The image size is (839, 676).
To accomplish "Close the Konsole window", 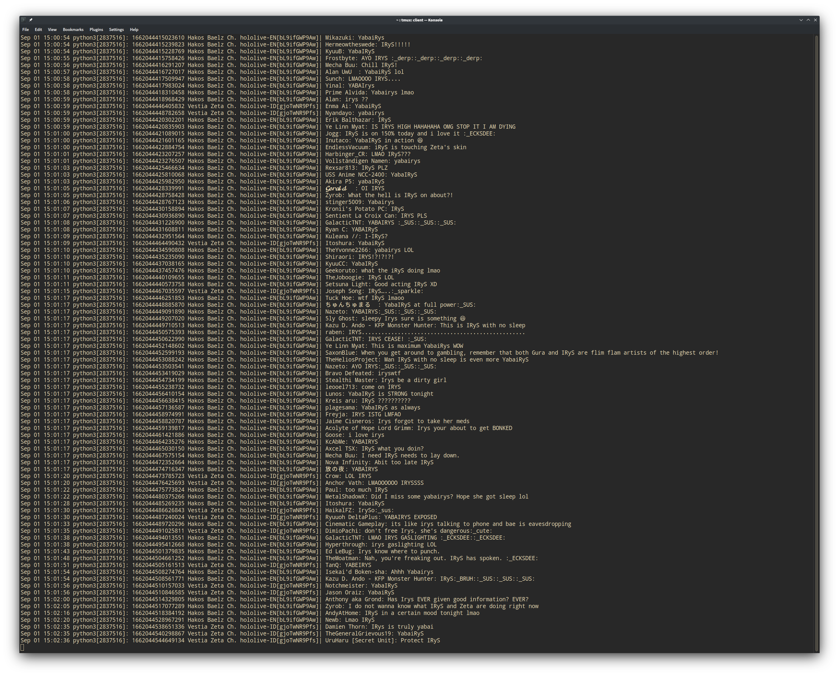I will [x=815, y=20].
